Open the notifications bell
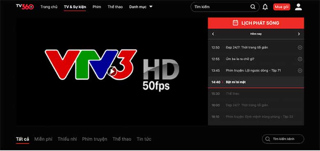The height and width of the screenshot is (151, 320). [265, 7]
